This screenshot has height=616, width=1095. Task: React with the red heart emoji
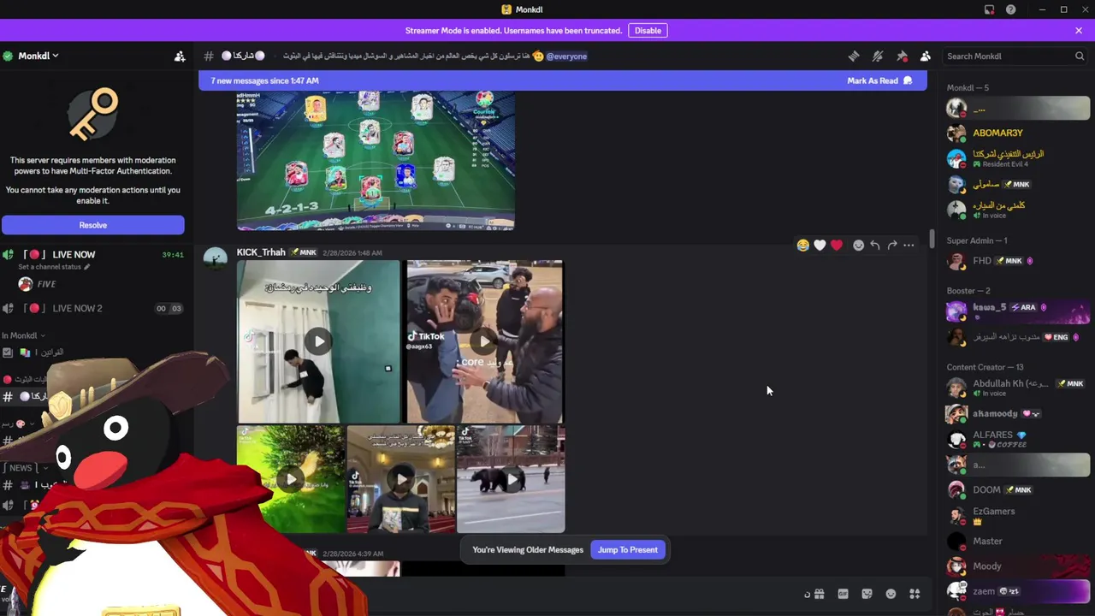(x=837, y=246)
